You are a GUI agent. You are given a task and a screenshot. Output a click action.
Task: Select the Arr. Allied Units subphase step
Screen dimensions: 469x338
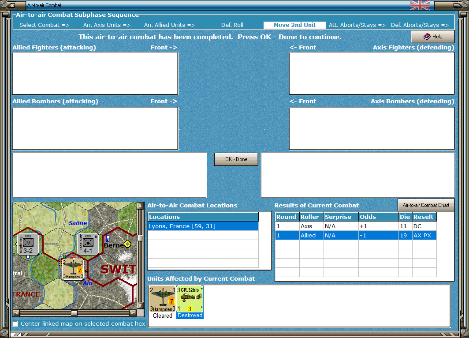(169, 25)
